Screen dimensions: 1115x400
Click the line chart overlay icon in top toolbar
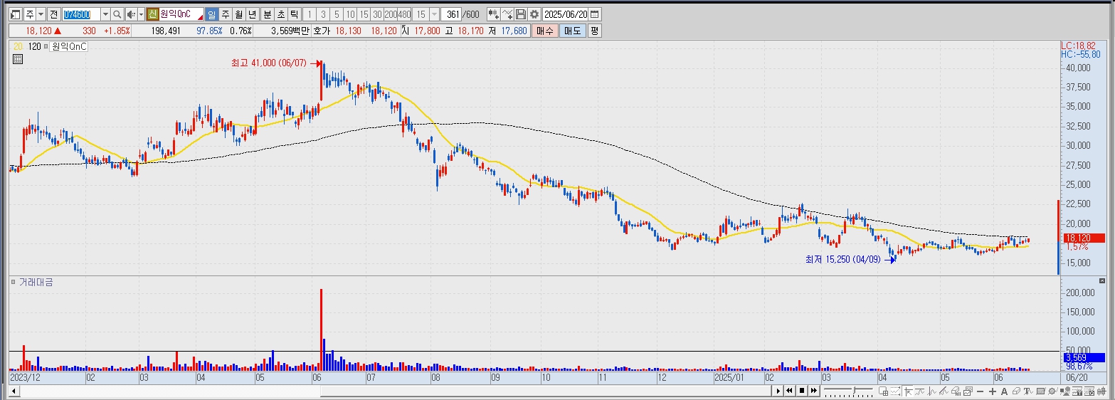[507, 14]
